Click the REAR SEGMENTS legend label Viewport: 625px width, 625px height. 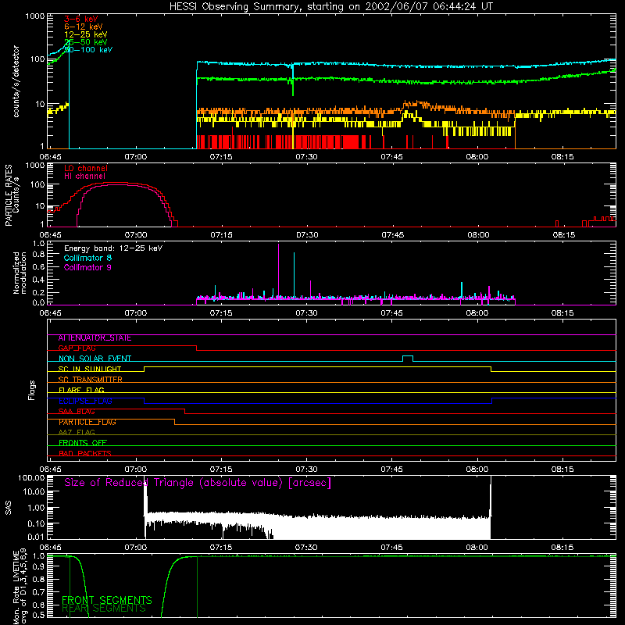tap(104, 609)
